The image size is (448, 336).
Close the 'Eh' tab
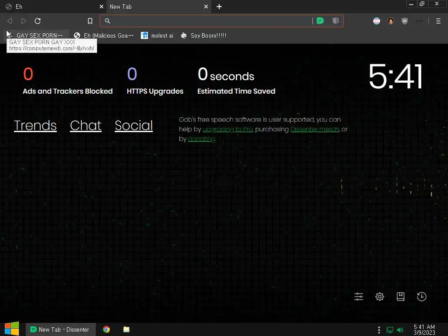(101, 7)
